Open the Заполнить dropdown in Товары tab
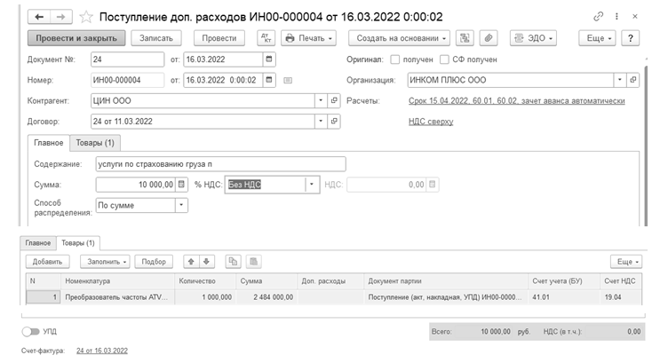 click(105, 262)
